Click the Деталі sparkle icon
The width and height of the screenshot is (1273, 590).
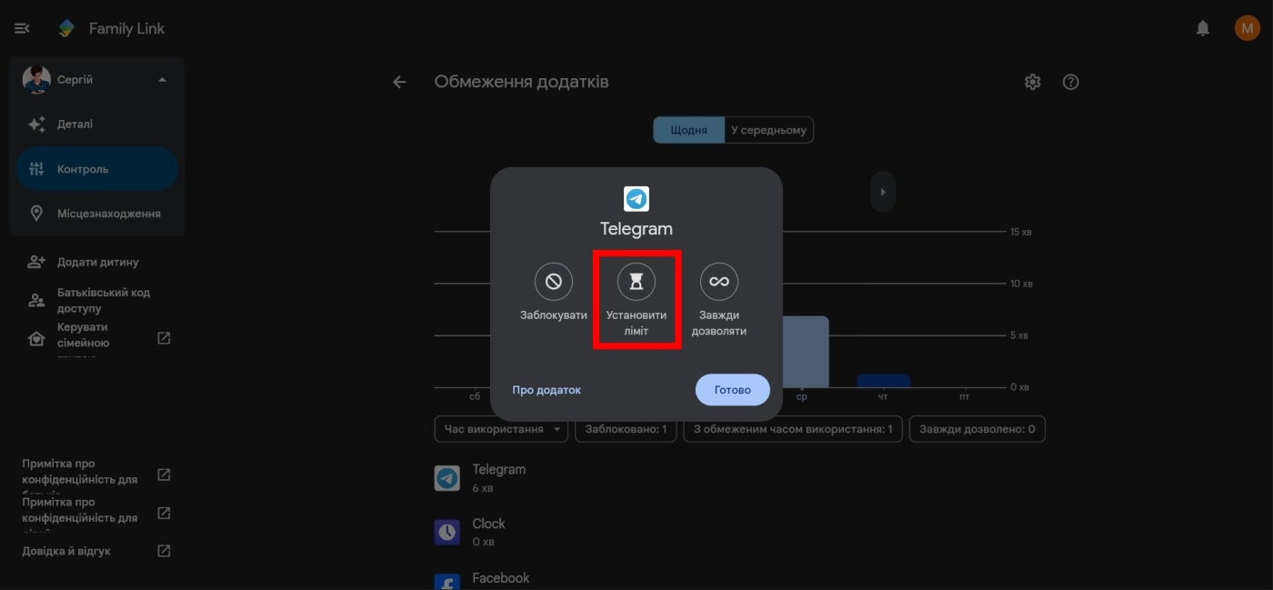click(36, 125)
